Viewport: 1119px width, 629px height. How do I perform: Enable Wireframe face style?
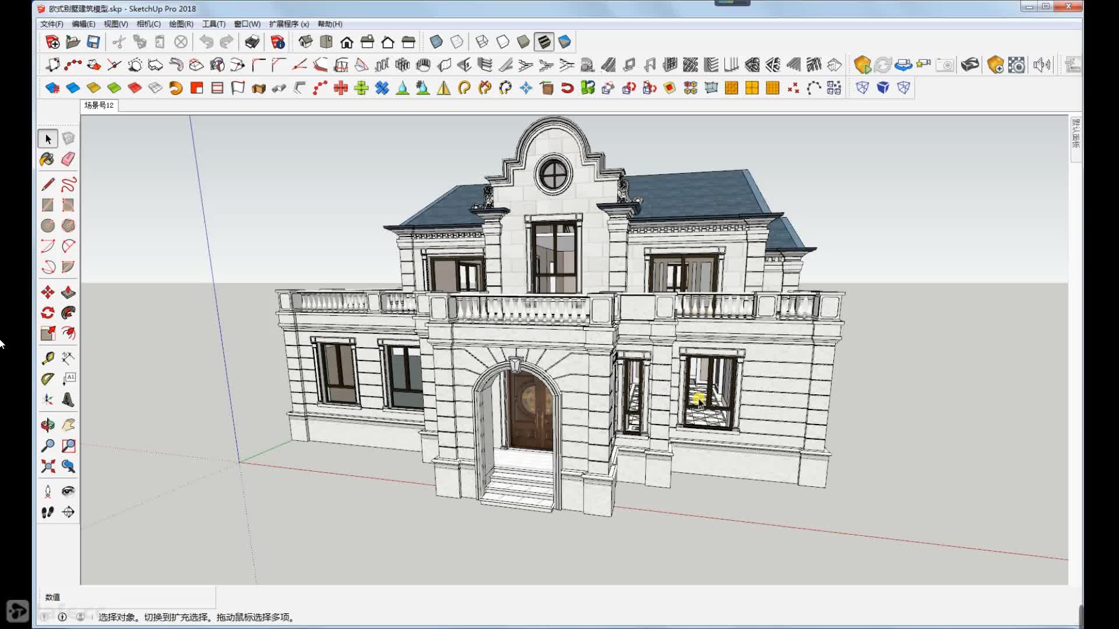[482, 42]
